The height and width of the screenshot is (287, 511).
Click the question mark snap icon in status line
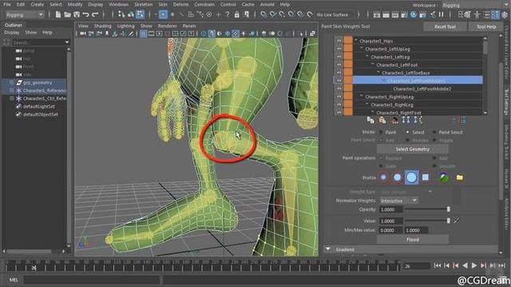pos(228,14)
